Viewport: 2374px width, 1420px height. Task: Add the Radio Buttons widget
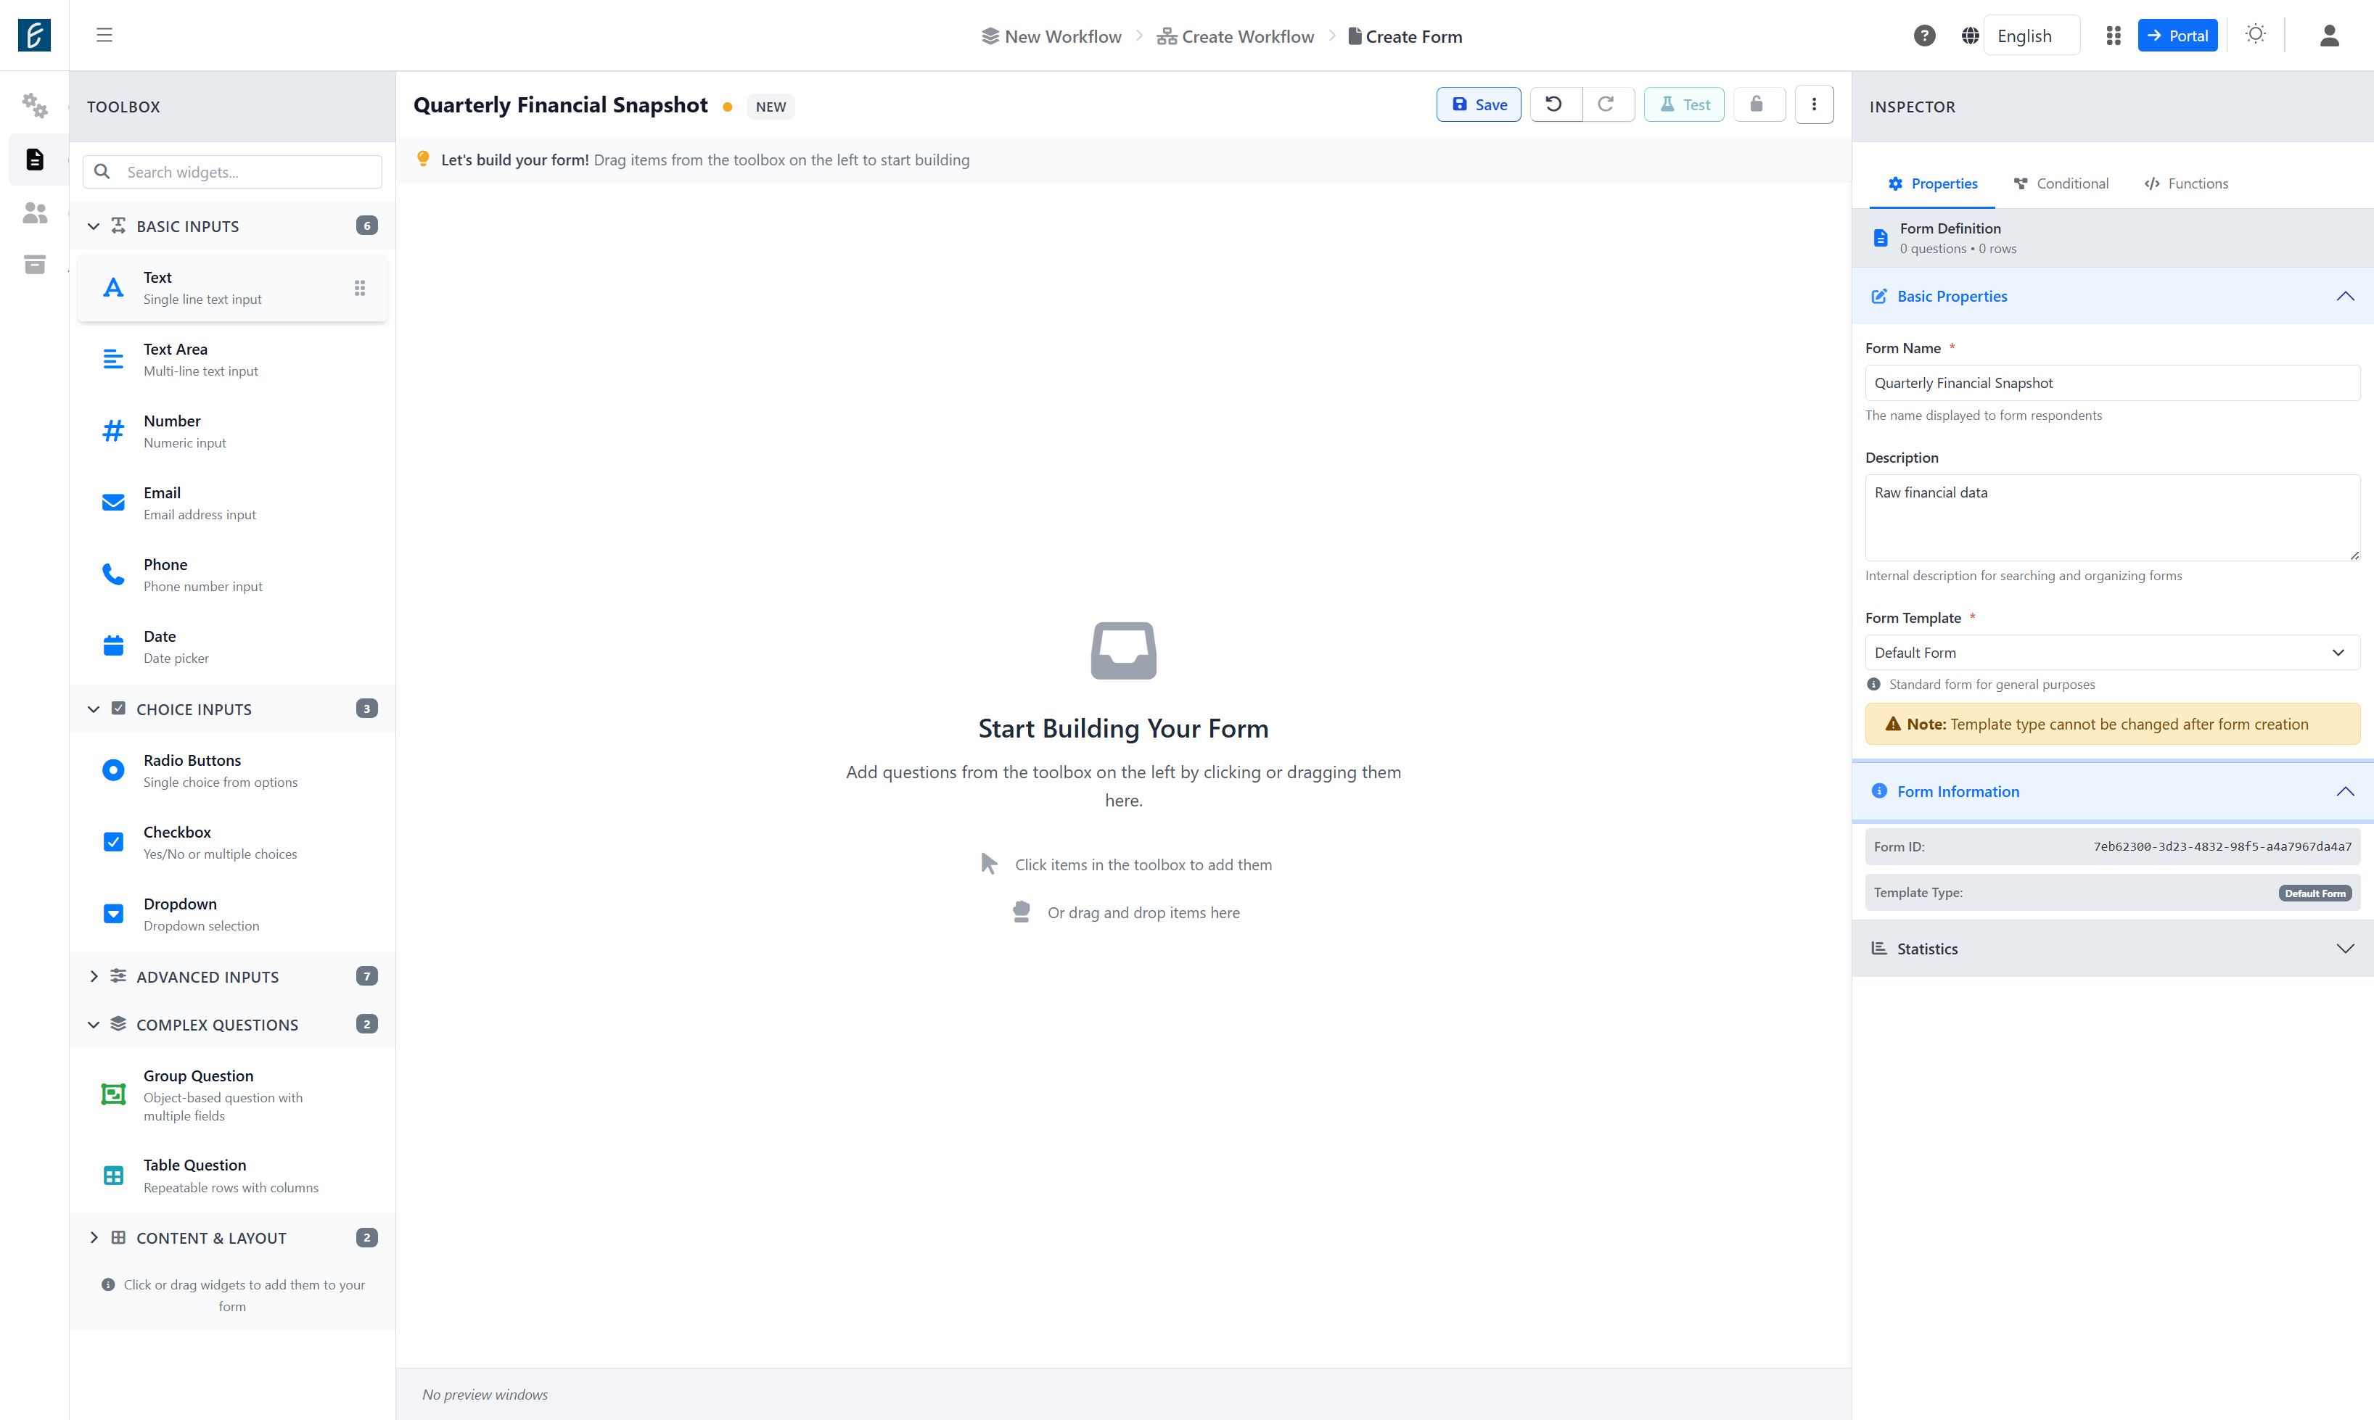pyautogui.click(x=231, y=770)
